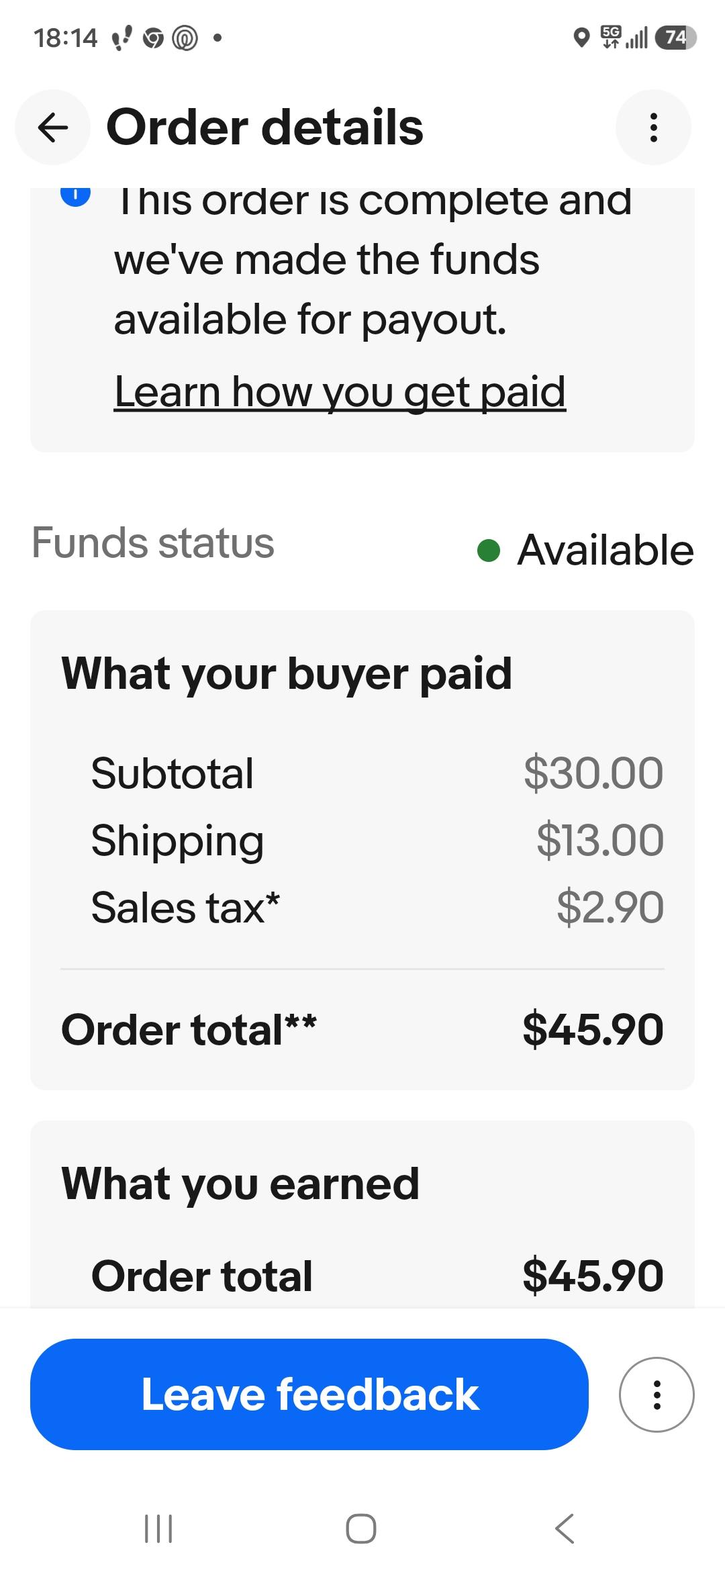
Task: Tap the Shipping $13.00 row
Action: 377,841
